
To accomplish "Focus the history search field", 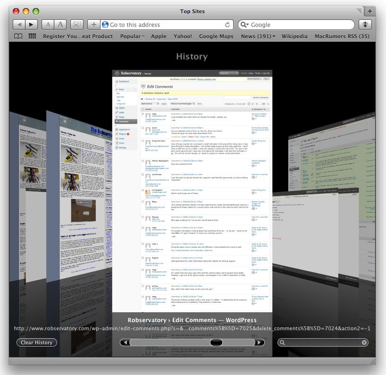I will [x=323, y=342].
